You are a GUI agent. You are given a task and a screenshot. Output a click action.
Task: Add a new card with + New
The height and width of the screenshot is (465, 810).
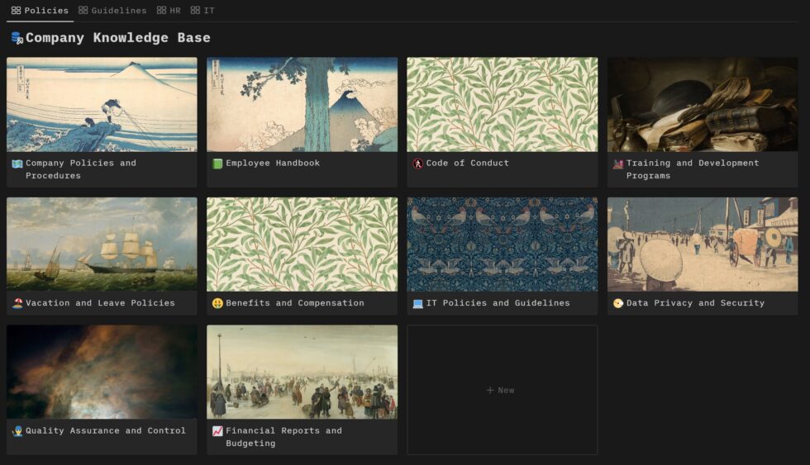pos(503,390)
